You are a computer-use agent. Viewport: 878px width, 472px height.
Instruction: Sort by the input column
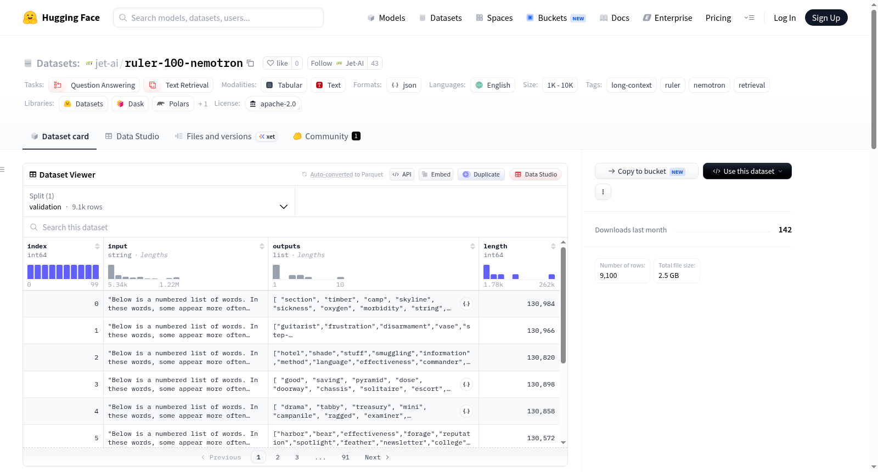click(x=262, y=246)
